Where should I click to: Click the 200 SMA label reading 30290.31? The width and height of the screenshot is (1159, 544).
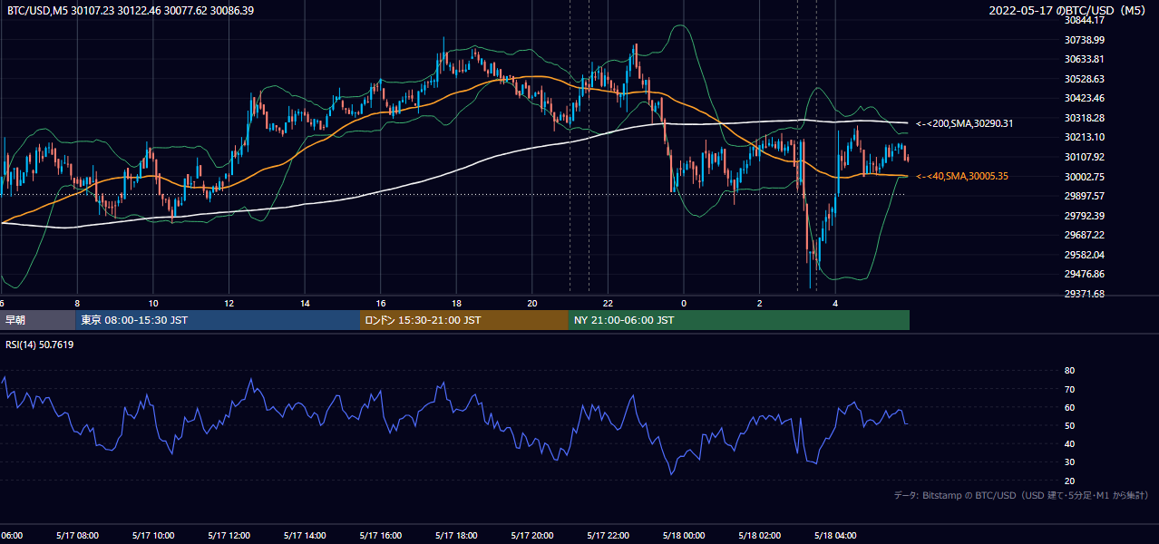965,123
